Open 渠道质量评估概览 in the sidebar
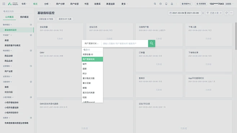 [x=13, y=45]
